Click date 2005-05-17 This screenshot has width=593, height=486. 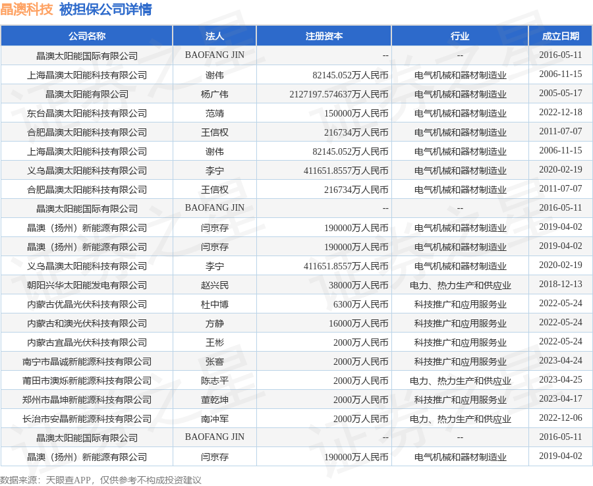(x=561, y=93)
